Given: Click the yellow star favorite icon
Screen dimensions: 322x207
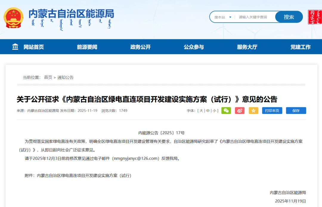Looking at the screenshot, I should point(253,111).
